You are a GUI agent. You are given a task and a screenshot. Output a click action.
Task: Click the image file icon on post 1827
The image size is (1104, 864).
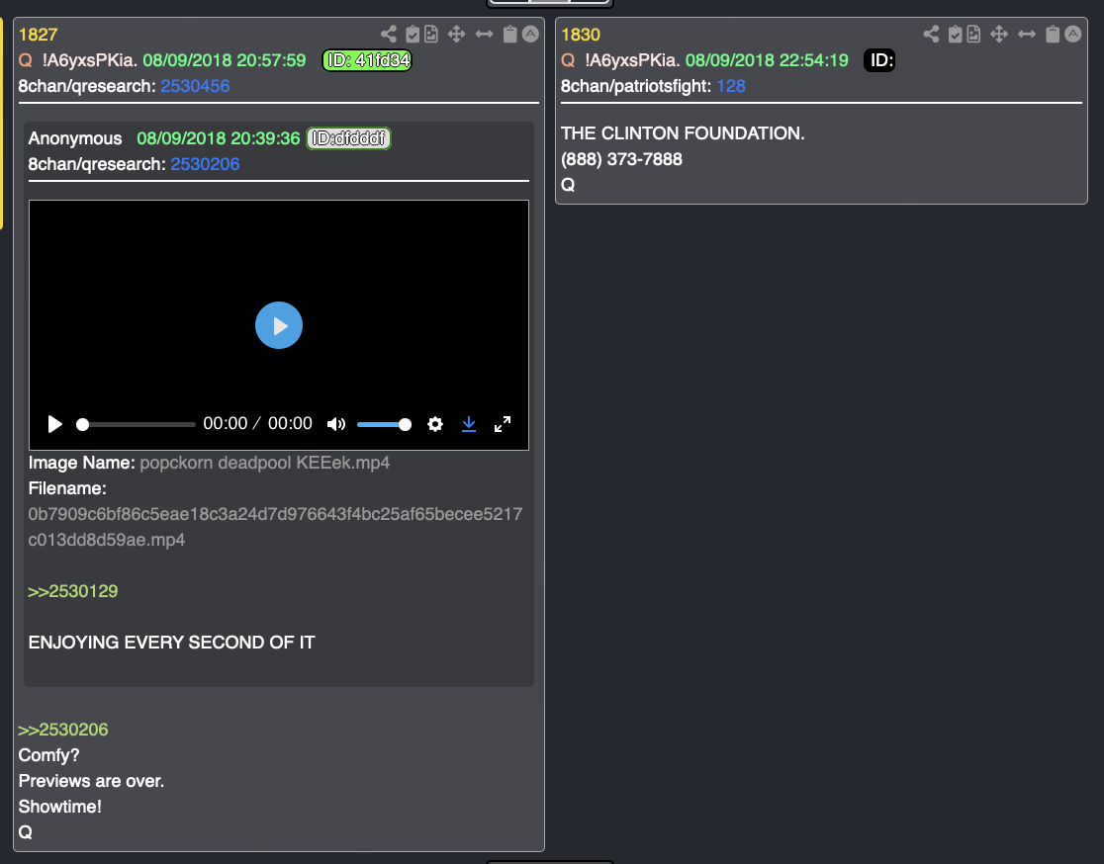click(x=431, y=34)
